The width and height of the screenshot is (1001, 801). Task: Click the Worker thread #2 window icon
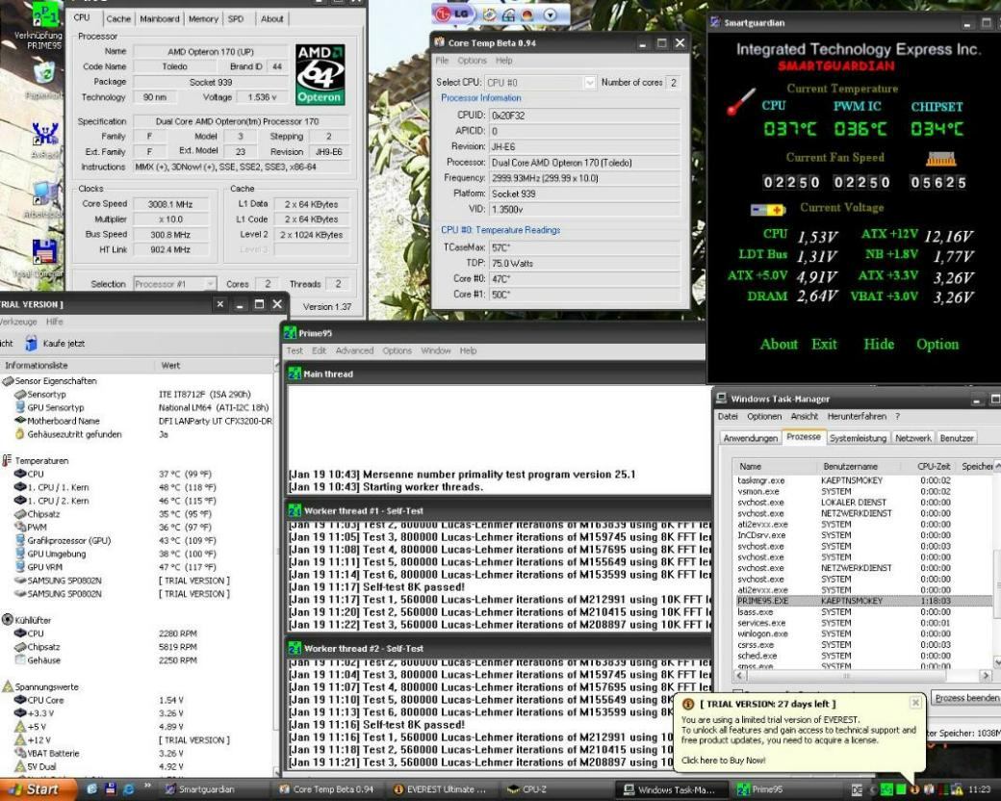point(295,648)
